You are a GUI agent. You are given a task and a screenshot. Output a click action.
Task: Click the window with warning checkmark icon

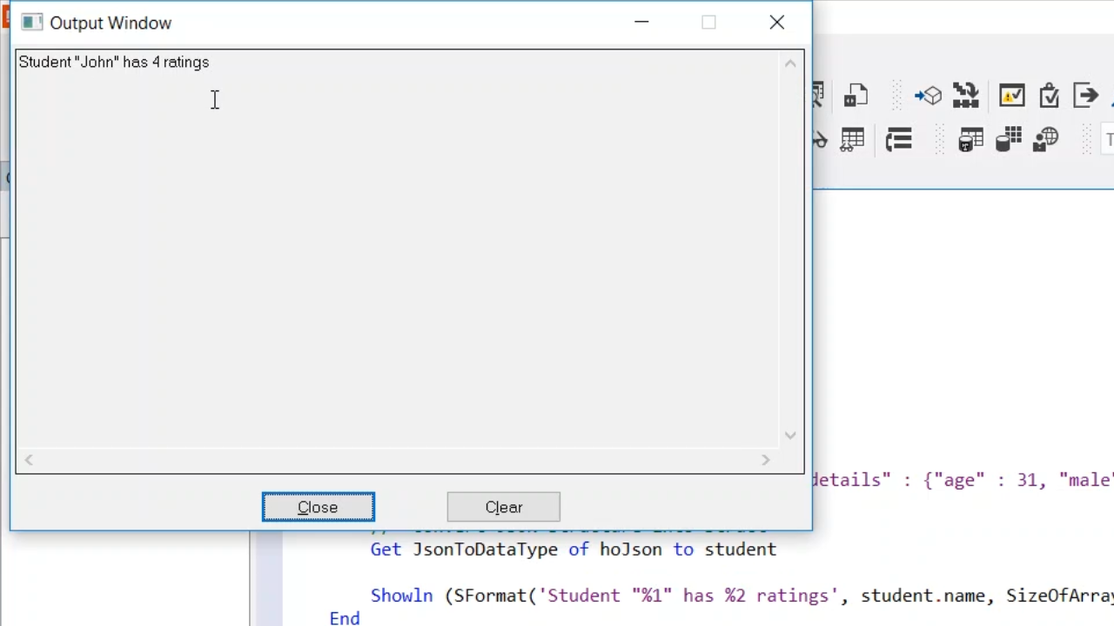pos(1011,96)
